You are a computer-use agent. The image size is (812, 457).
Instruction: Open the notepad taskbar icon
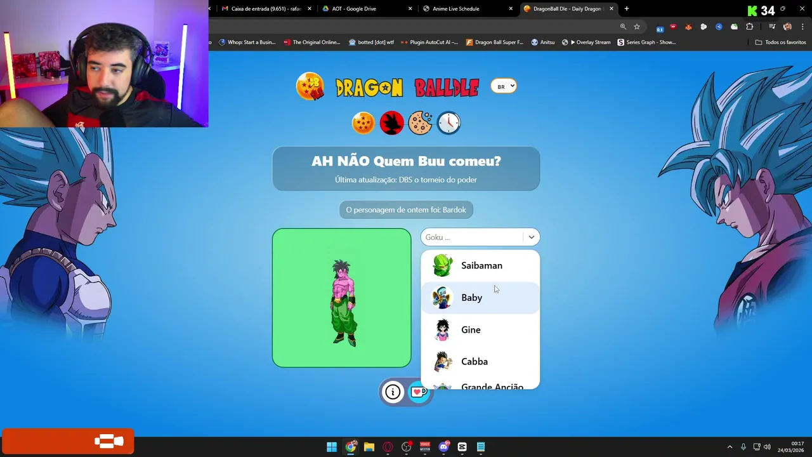pyautogui.click(x=481, y=447)
